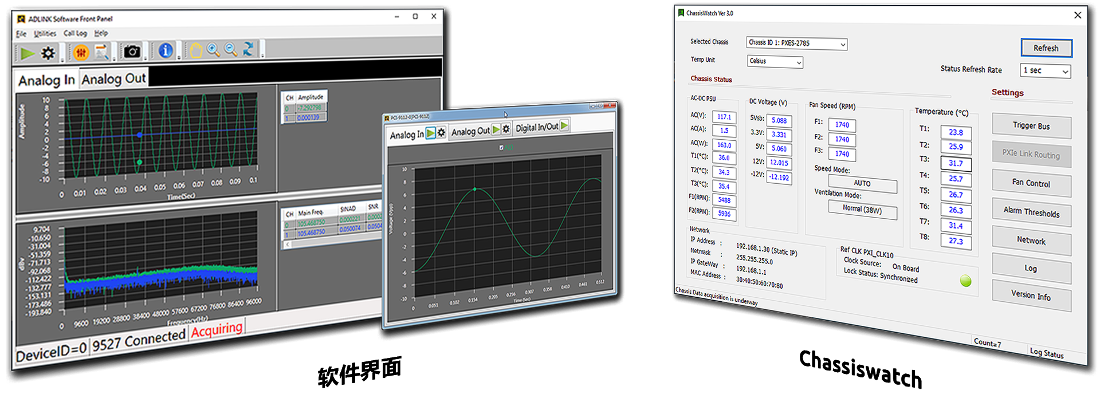
Task: Click the Log button in ChassisWatch
Action: (1031, 268)
